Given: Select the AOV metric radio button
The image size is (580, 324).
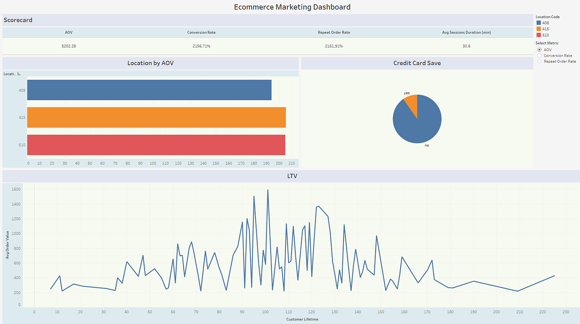Looking at the screenshot, I should pos(539,49).
